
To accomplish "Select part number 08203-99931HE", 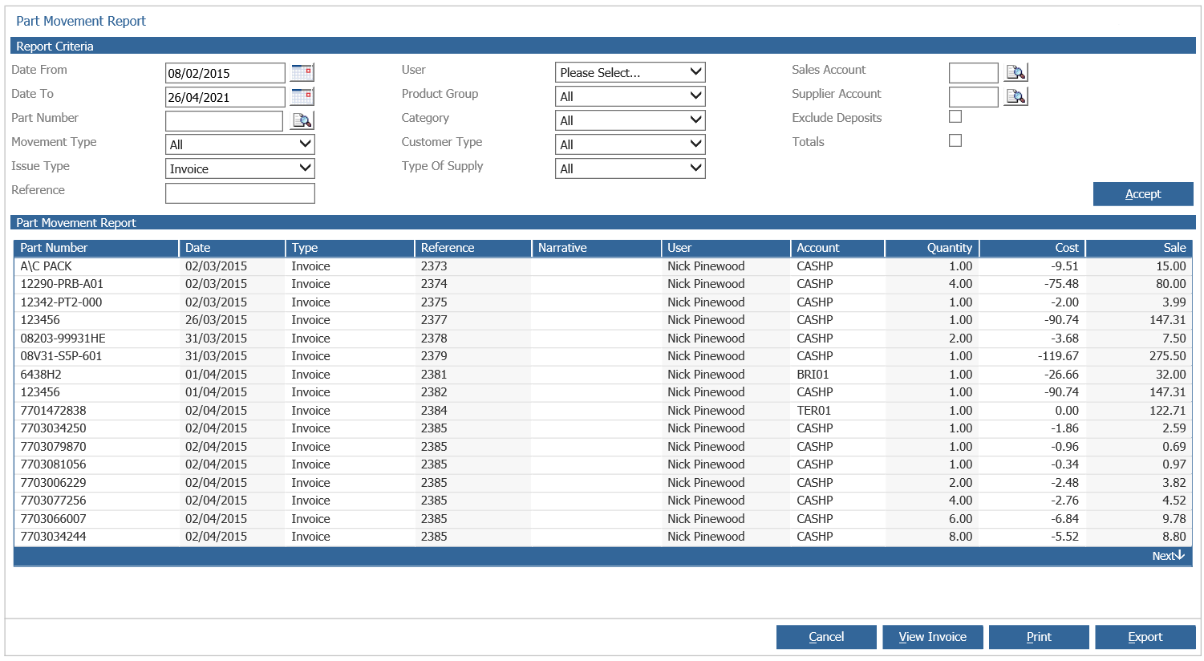I will coord(63,339).
